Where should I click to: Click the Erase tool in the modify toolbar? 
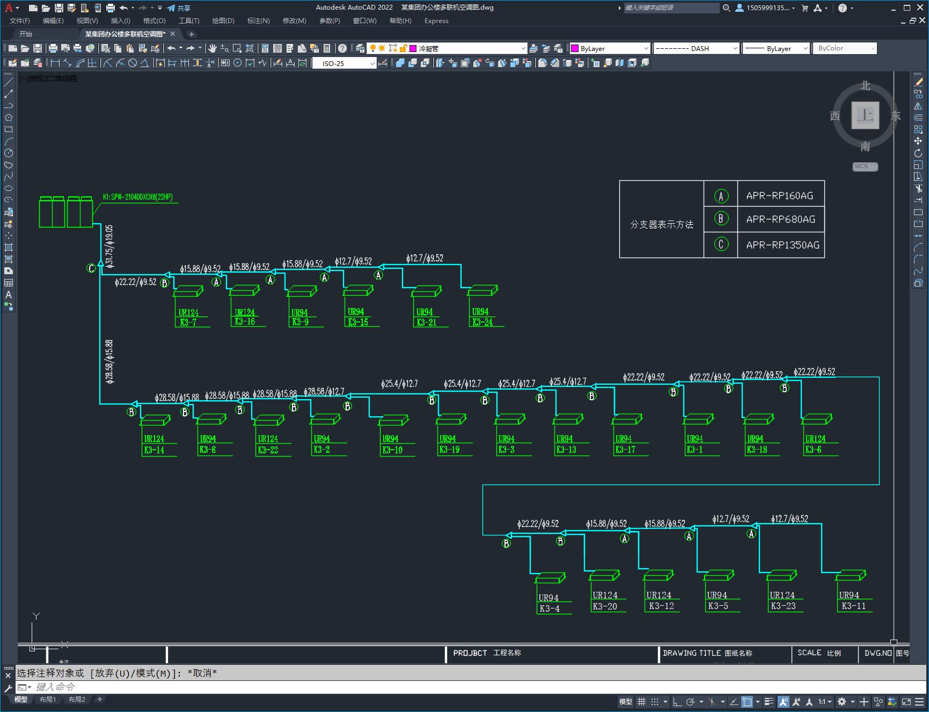[918, 82]
